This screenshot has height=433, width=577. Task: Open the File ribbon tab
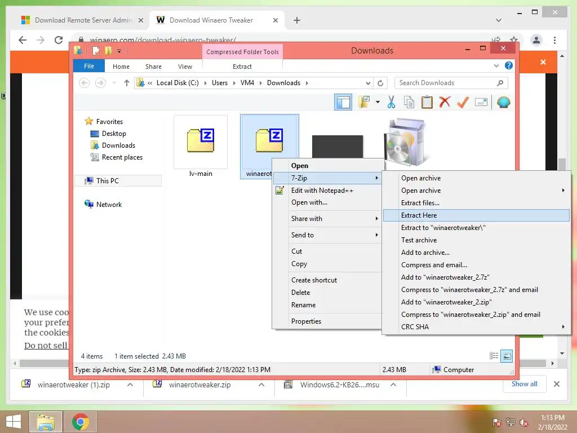(89, 66)
